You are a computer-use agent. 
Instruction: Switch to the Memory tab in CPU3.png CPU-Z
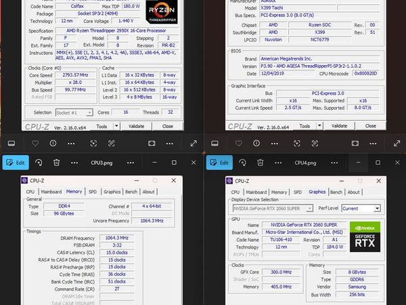click(74, 191)
